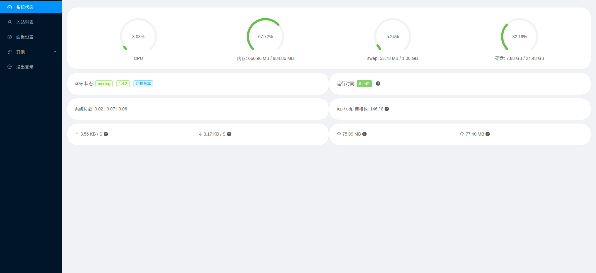Click the help icon beside download speed
Image resolution: width=596 pixels, height=273 pixels.
pos(229,134)
